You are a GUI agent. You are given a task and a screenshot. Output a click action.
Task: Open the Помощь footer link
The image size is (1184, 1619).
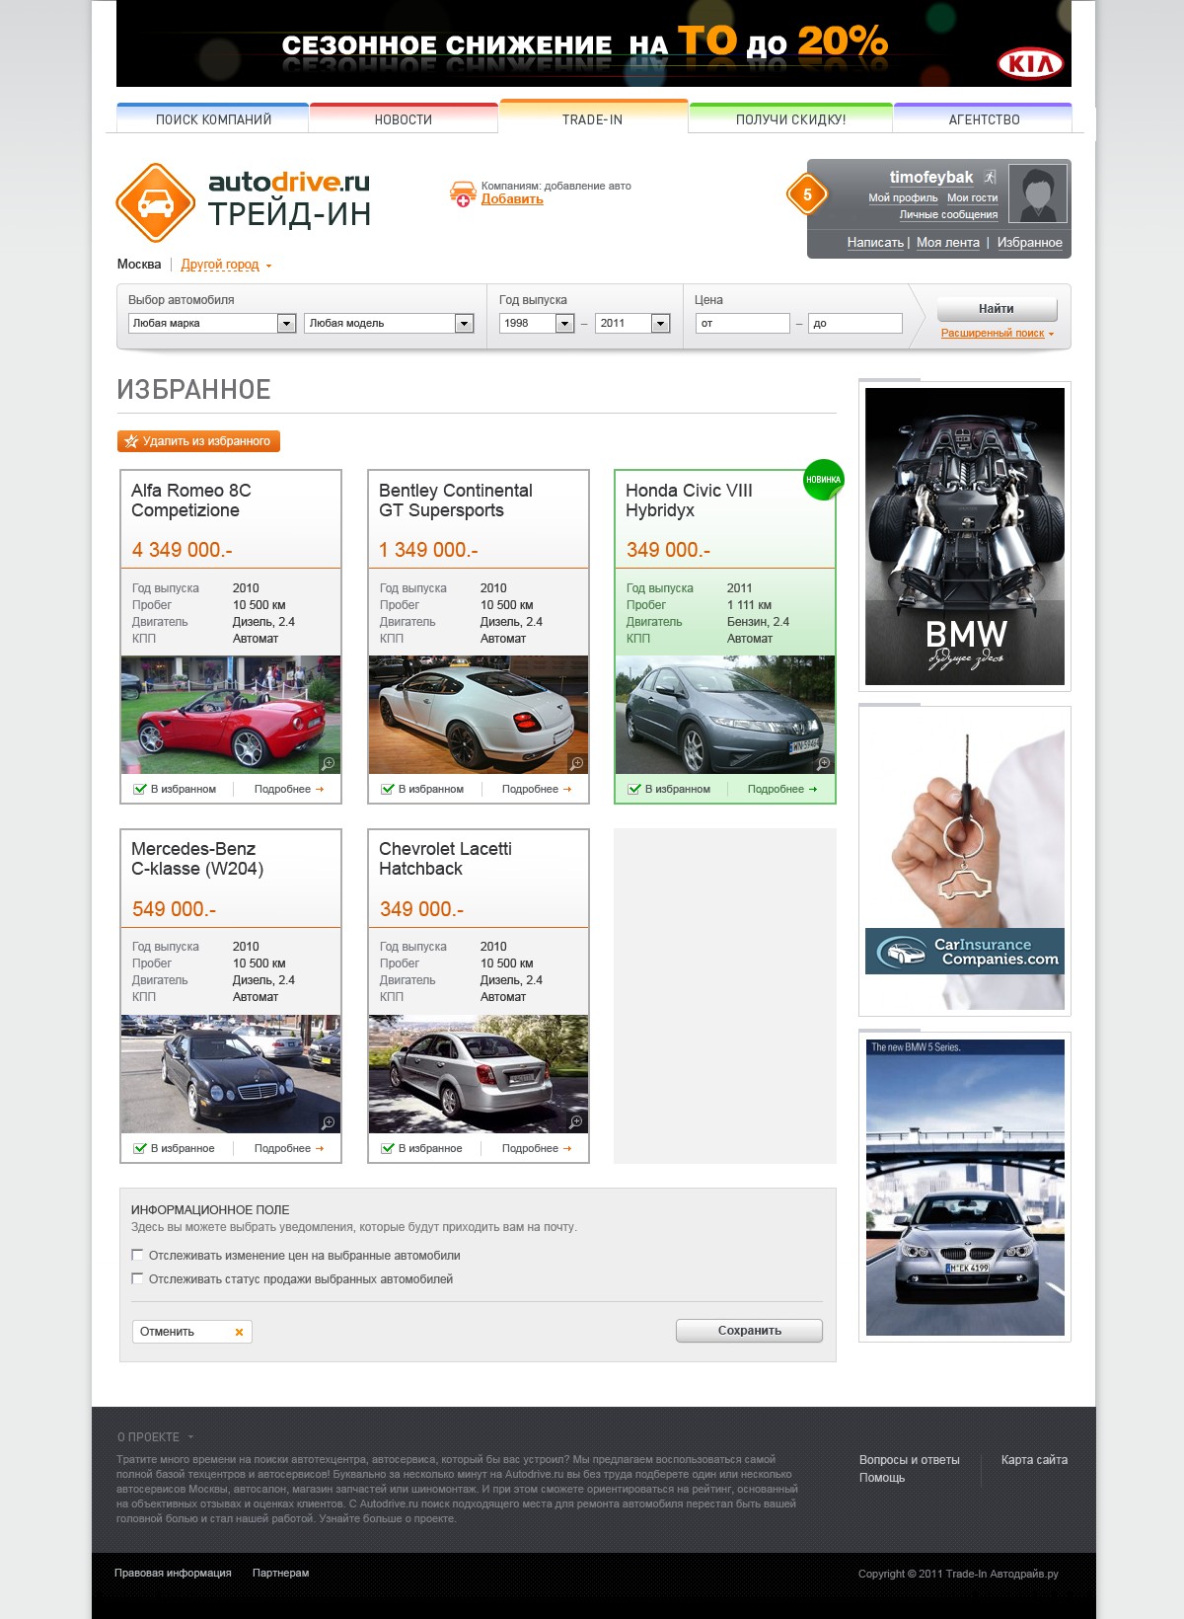(x=882, y=1478)
